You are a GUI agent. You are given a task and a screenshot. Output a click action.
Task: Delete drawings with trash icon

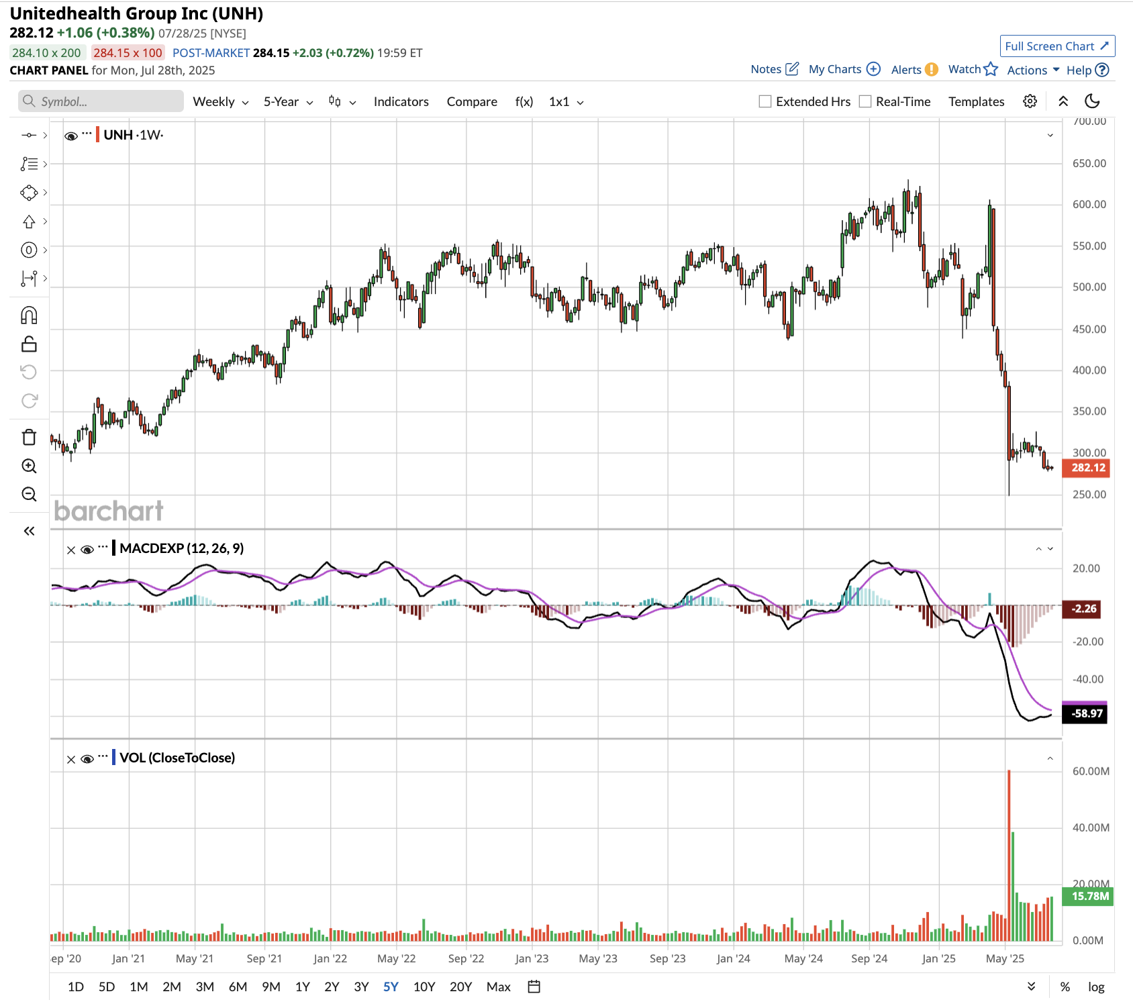point(29,437)
